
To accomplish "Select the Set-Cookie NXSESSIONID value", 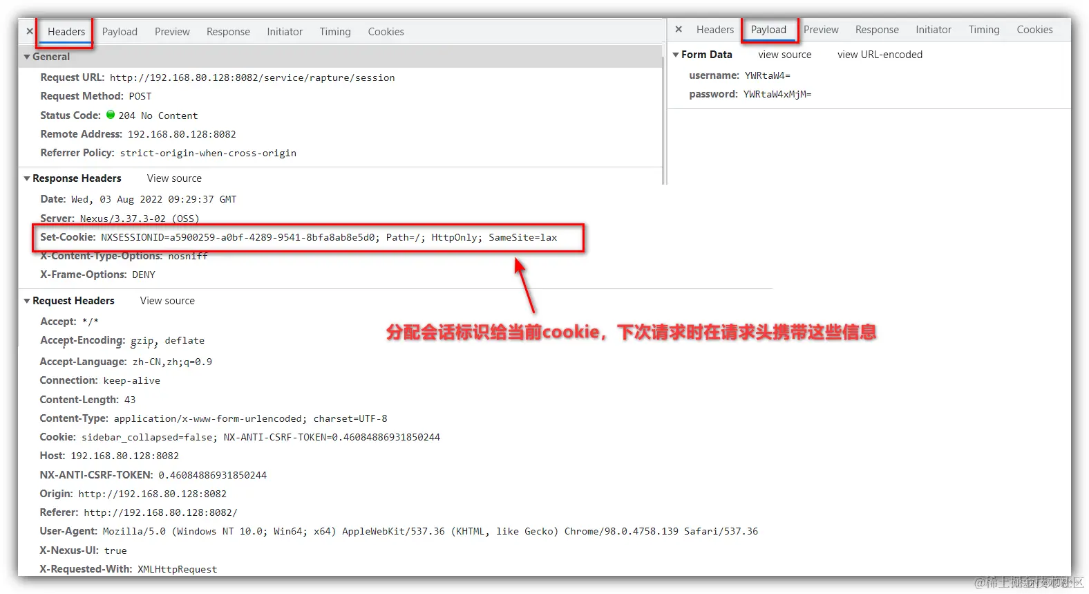I will [329, 237].
